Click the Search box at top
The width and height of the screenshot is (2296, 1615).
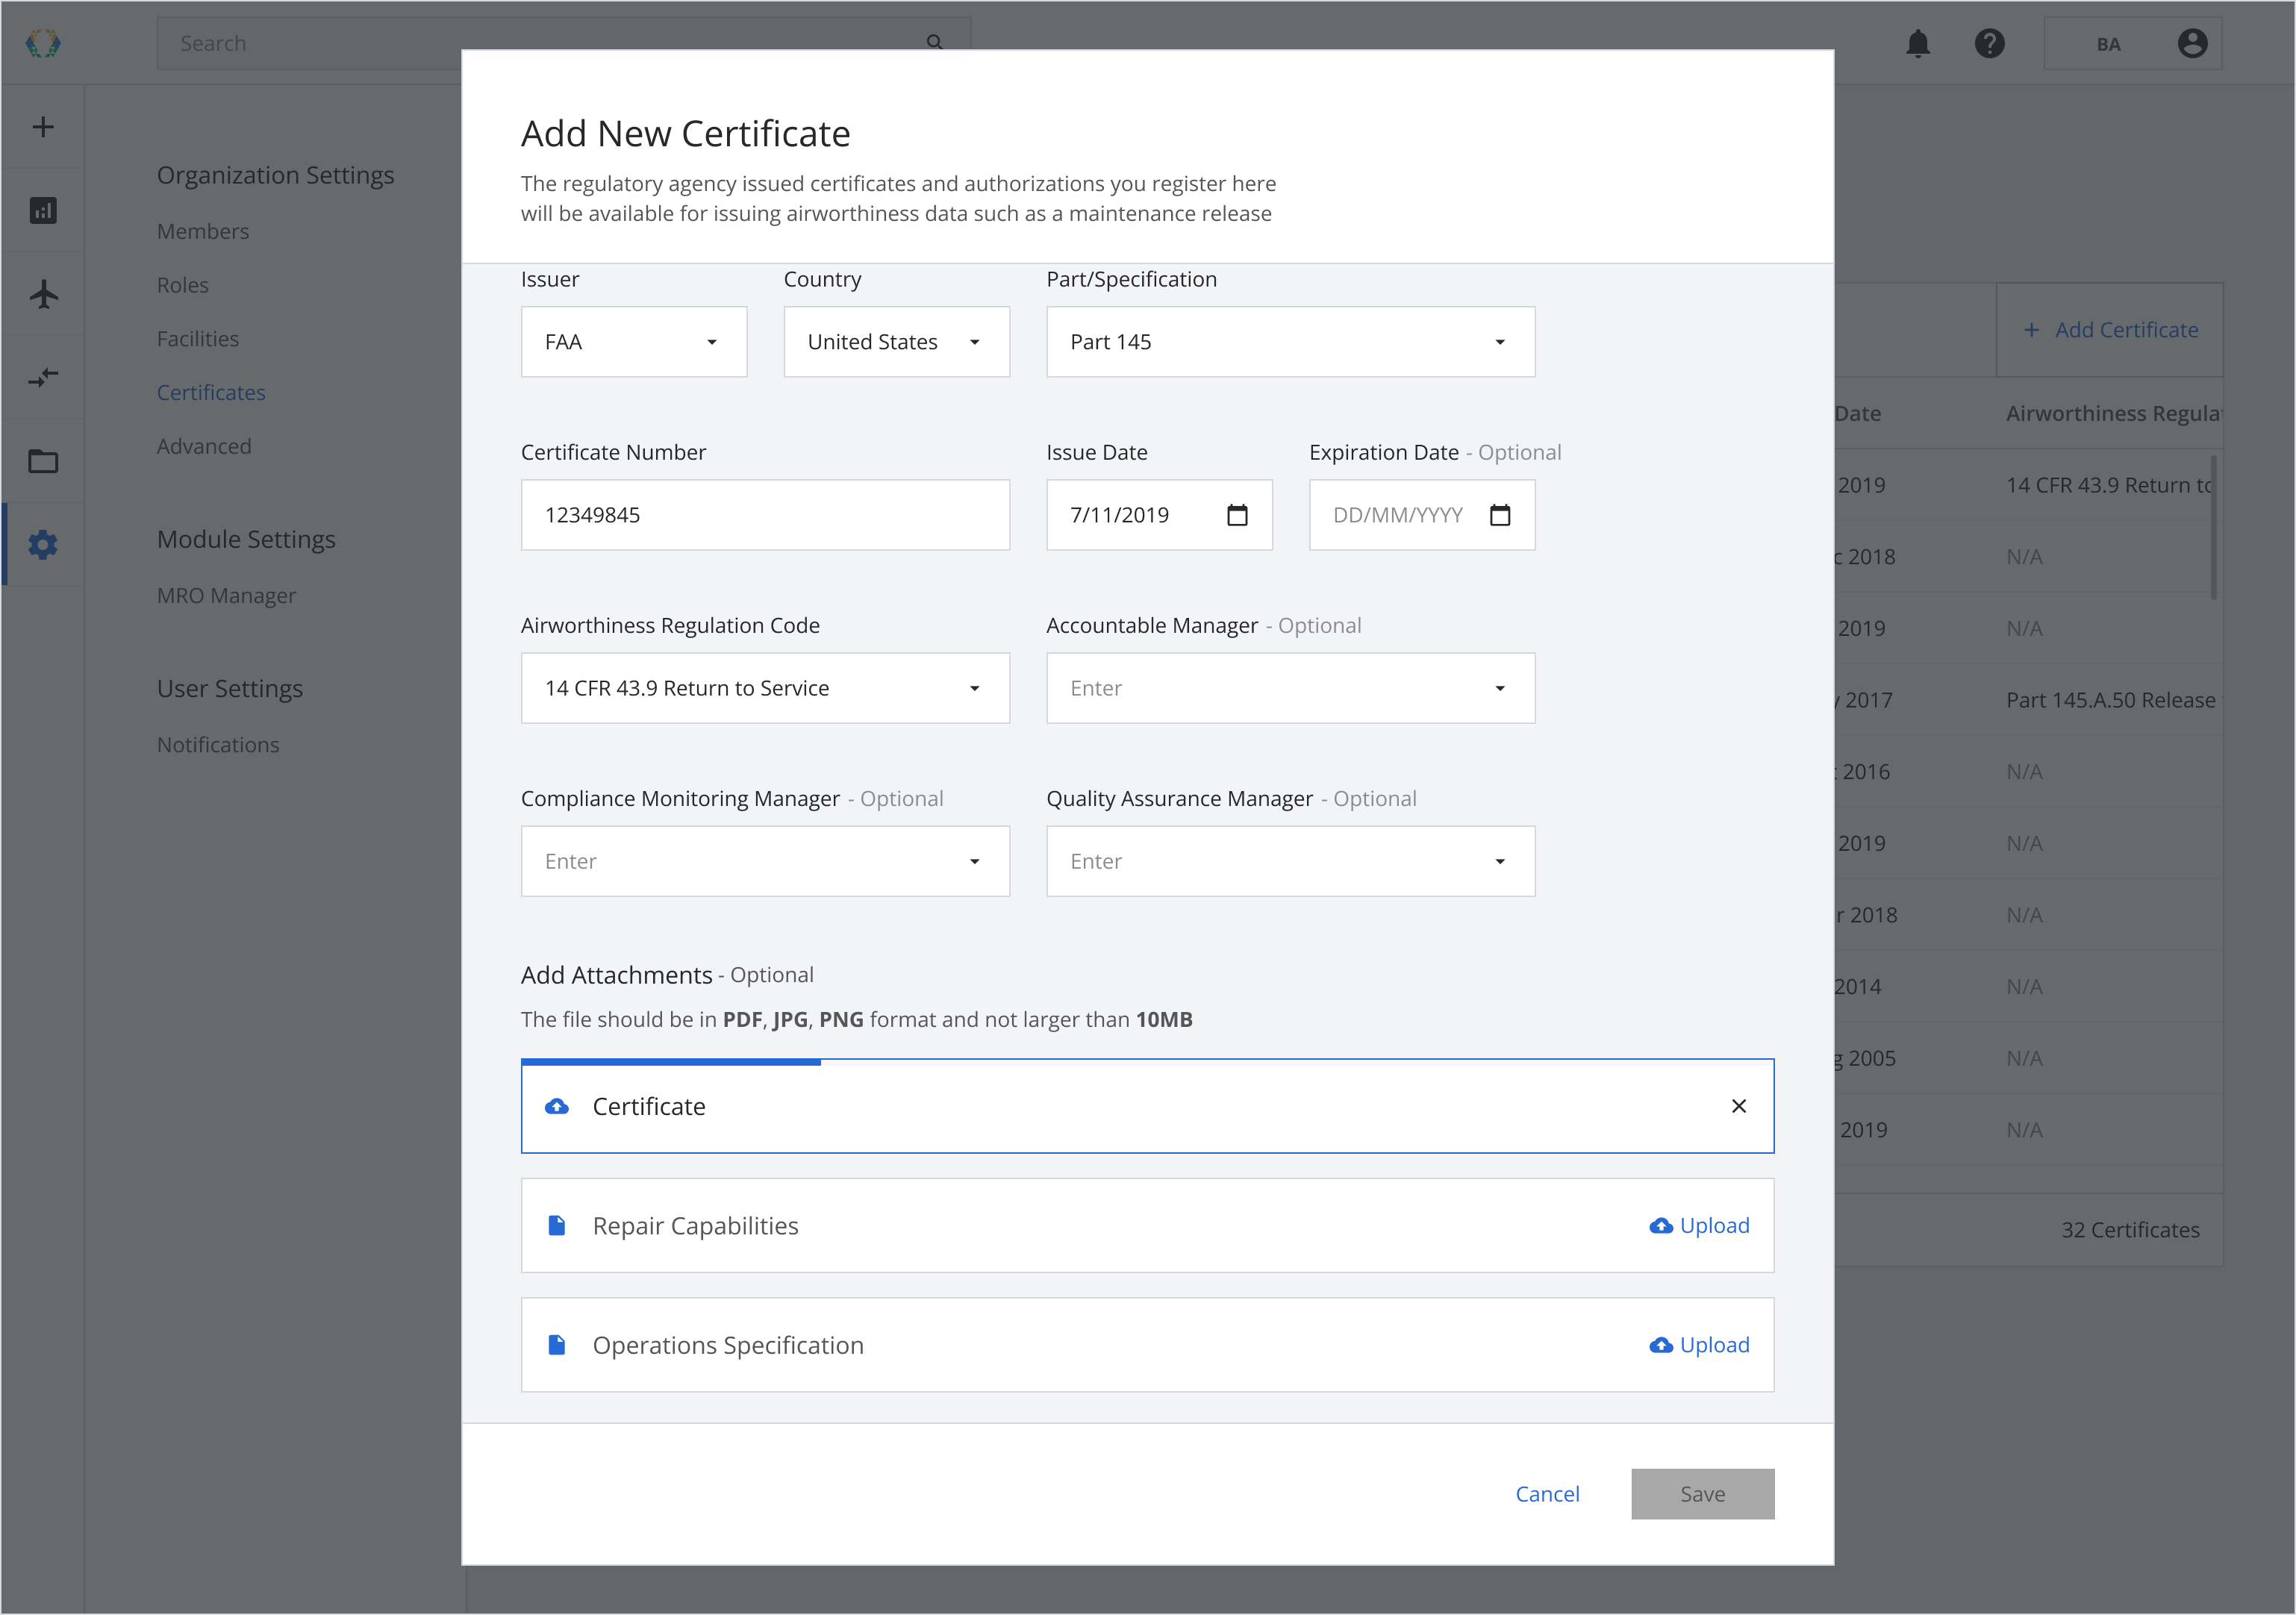click(563, 43)
